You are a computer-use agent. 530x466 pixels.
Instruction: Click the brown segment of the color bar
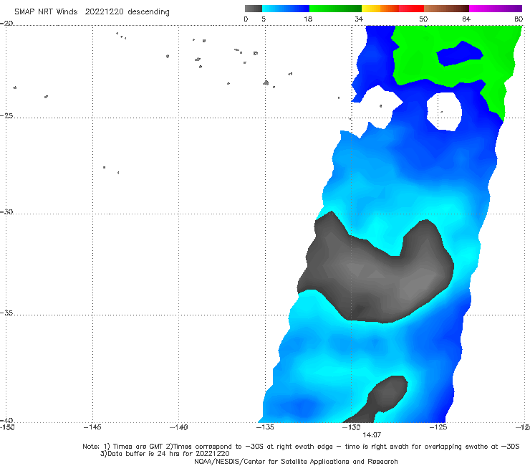tap(446, 9)
